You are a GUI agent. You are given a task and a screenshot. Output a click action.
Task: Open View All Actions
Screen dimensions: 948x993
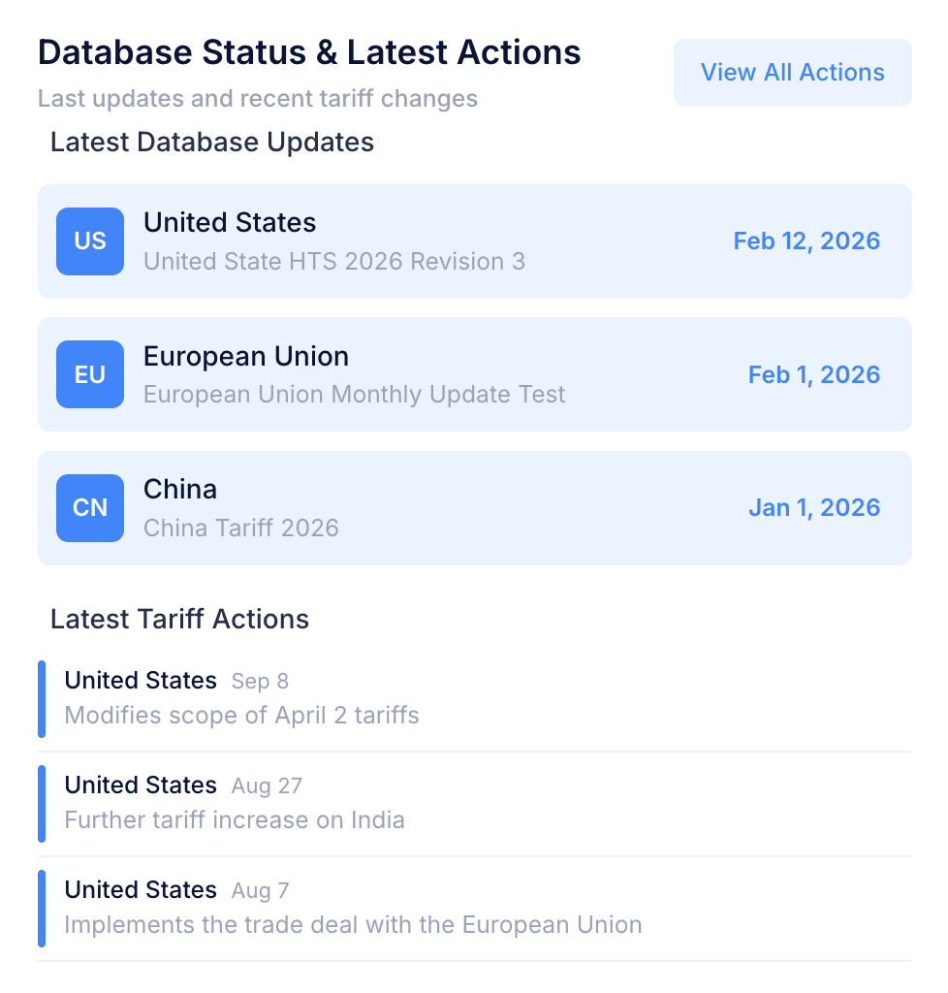pos(792,73)
